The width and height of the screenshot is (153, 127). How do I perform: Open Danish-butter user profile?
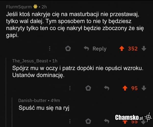click(32, 100)
